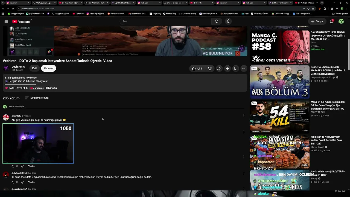The height and width of the screenshot is (197, 350).
Task: Open the @darknight0061 username link
Action: (x=19, y=173)
